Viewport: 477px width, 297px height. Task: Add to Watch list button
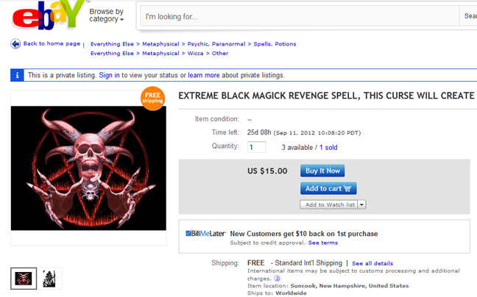pyautogui.click(x=329, y=204)
